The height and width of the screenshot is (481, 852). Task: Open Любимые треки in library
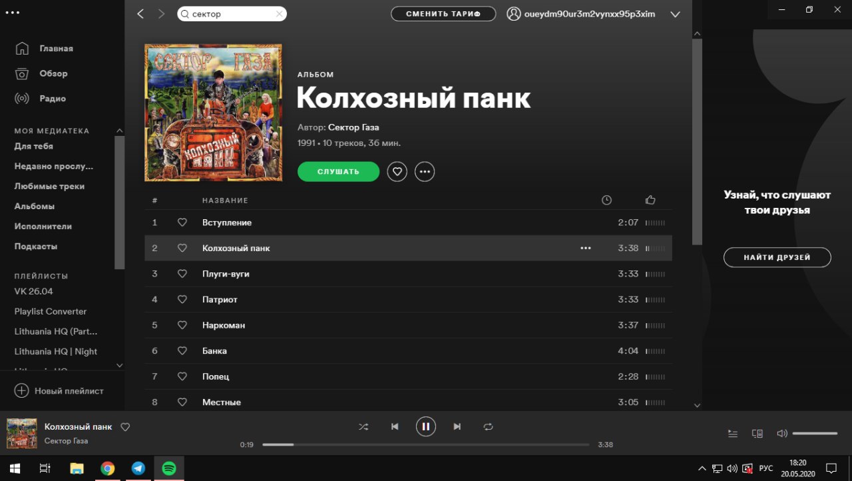point(49,187)
